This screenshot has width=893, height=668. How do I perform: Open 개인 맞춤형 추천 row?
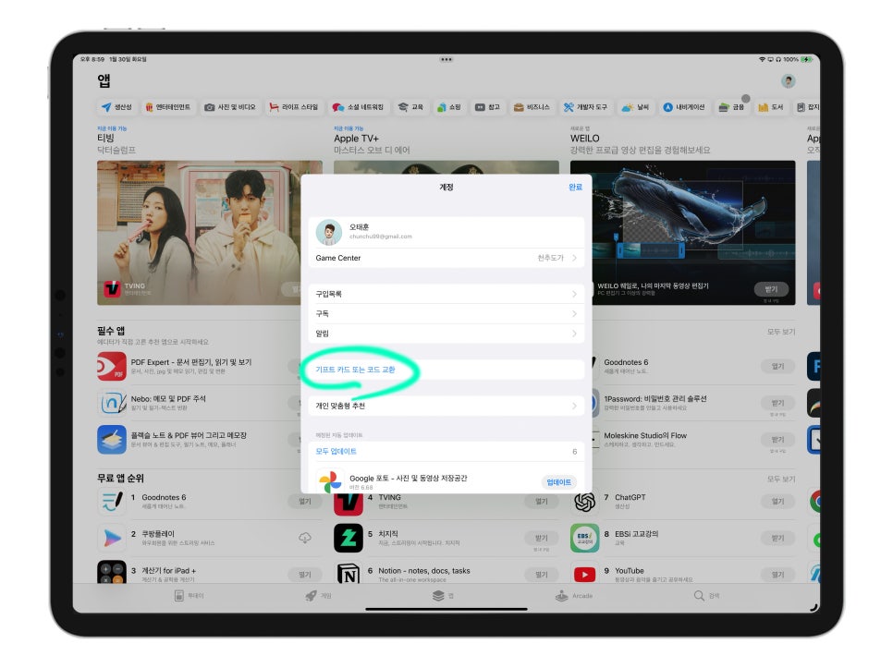[x=446, y=406]
